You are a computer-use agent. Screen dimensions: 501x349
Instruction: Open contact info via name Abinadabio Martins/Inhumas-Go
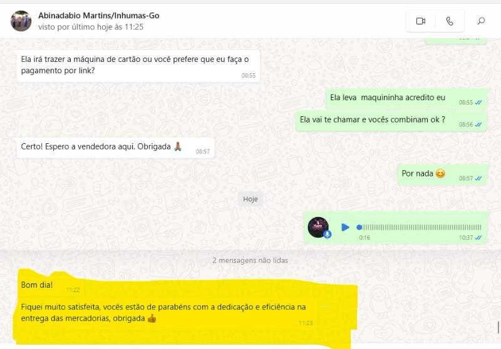tap(99, 15)
